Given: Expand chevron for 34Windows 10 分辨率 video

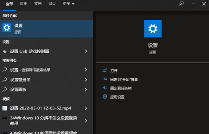Looking at the screenshot, I should [x=86, y=121].
